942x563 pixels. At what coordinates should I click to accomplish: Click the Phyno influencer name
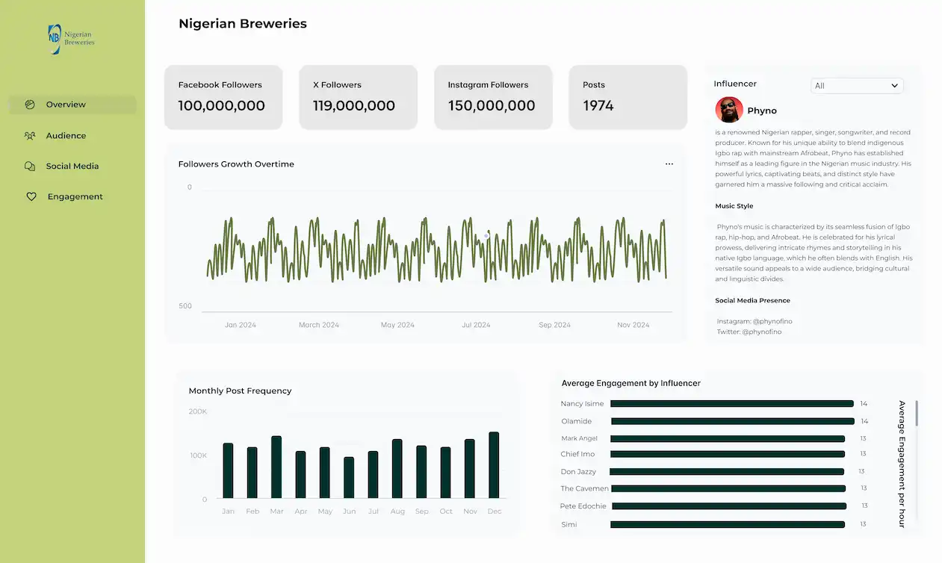point(762,111)
